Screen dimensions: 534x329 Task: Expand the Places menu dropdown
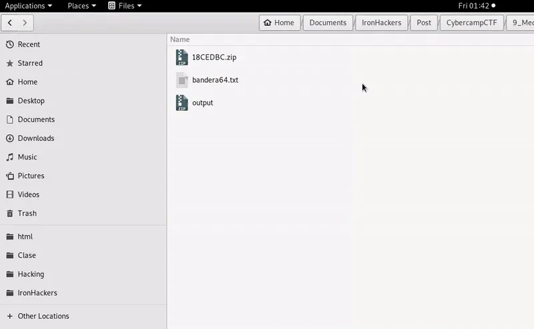point(81,5)
